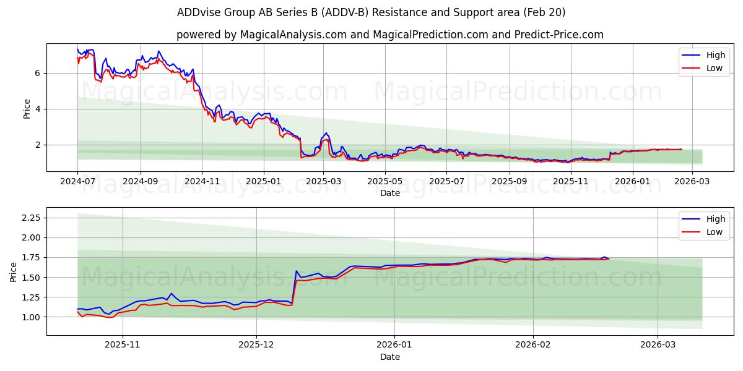Image resolution: width=743 pixels, height=371 pixels.
Task: Click the y-axis value '1.25' on bottom chart
Action: point(32,297)
